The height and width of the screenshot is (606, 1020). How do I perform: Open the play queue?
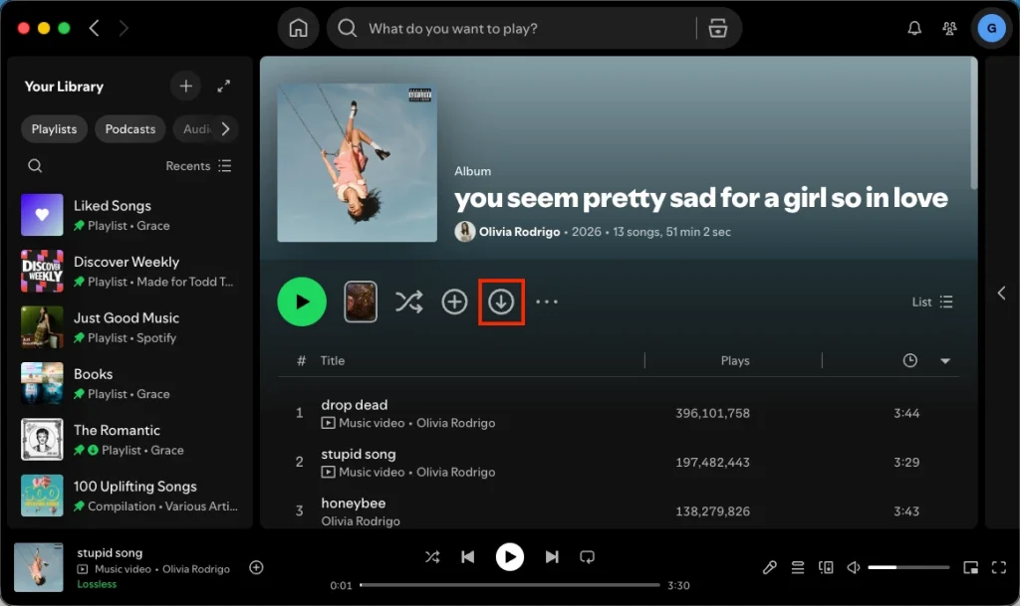pos(798,567)
